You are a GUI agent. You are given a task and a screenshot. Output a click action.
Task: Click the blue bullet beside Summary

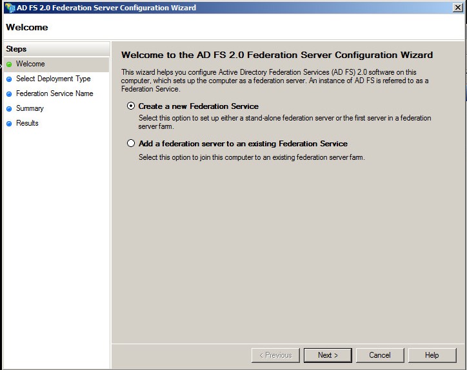pos(9,109)
